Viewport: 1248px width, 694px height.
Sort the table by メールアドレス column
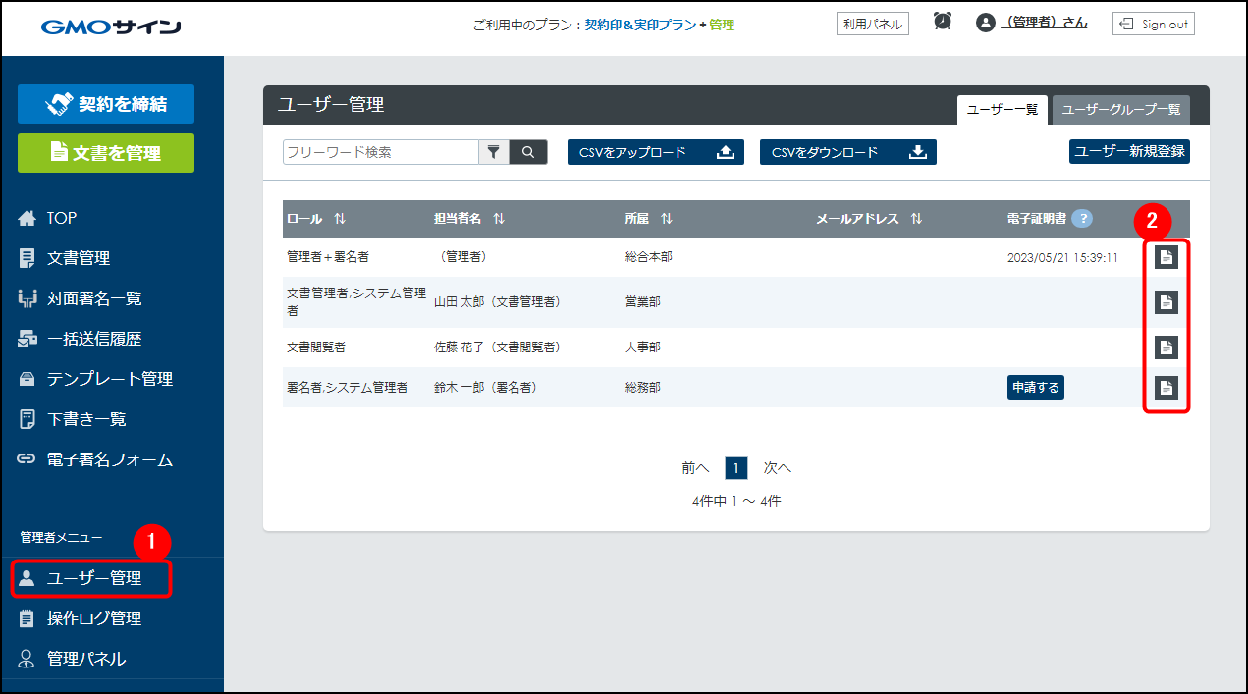click(x=916, y=219)
